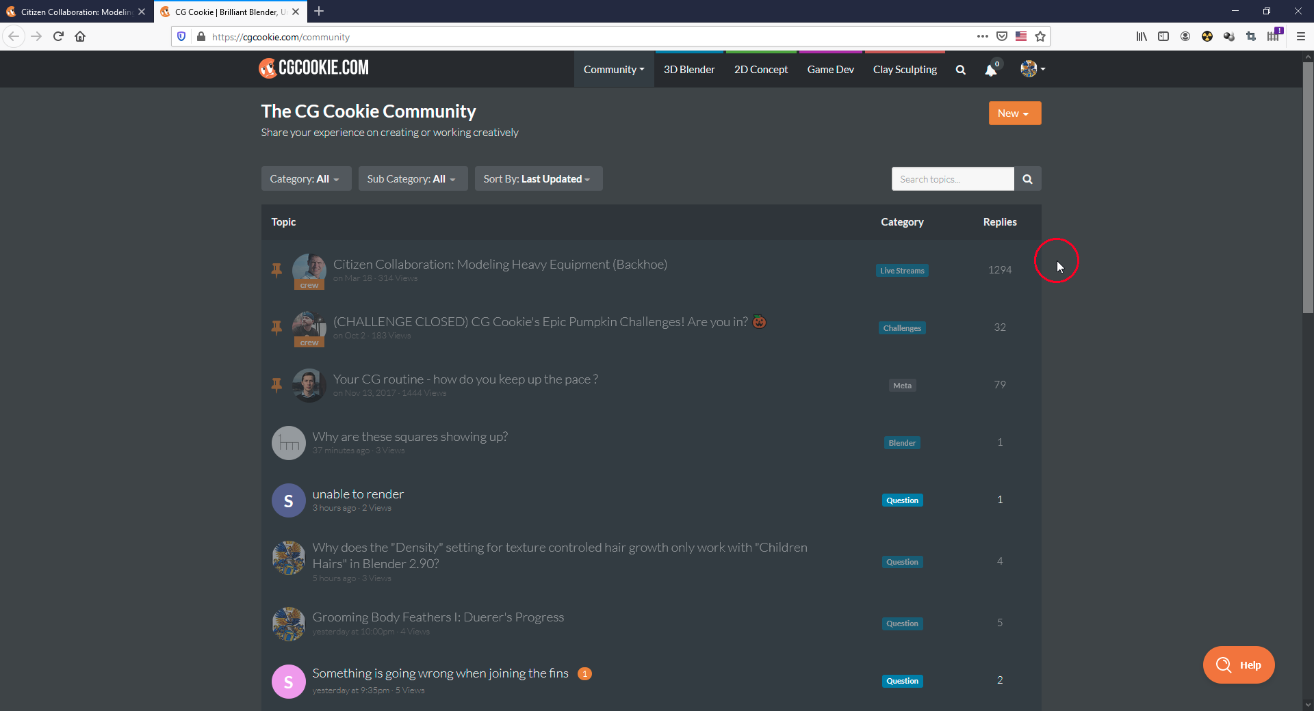
Task: Click the radioactive symbol extension icon
Action: point(1207,36)
